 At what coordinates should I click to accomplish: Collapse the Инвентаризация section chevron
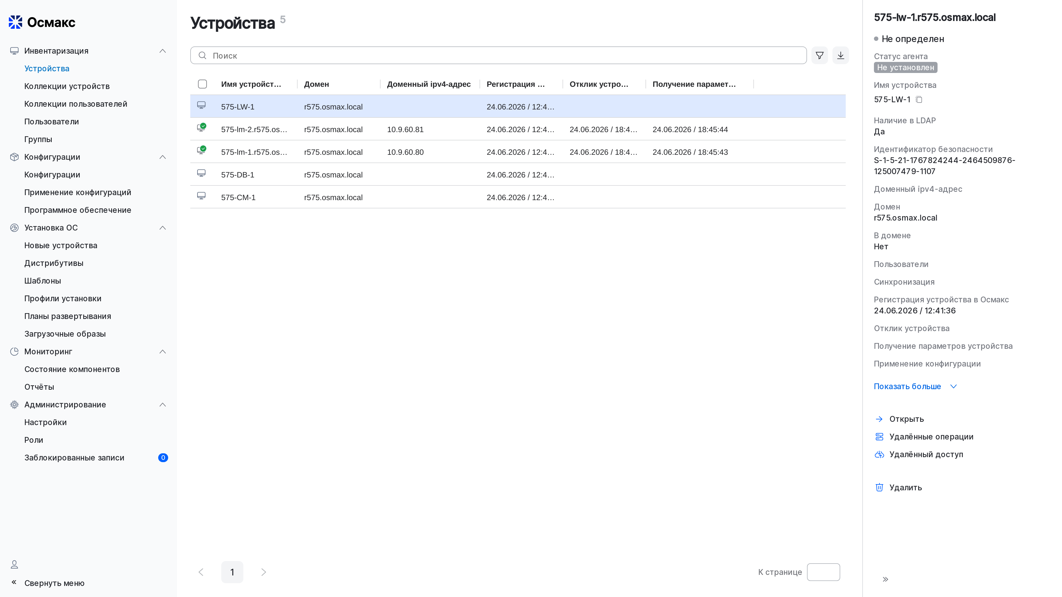point(163,51)
